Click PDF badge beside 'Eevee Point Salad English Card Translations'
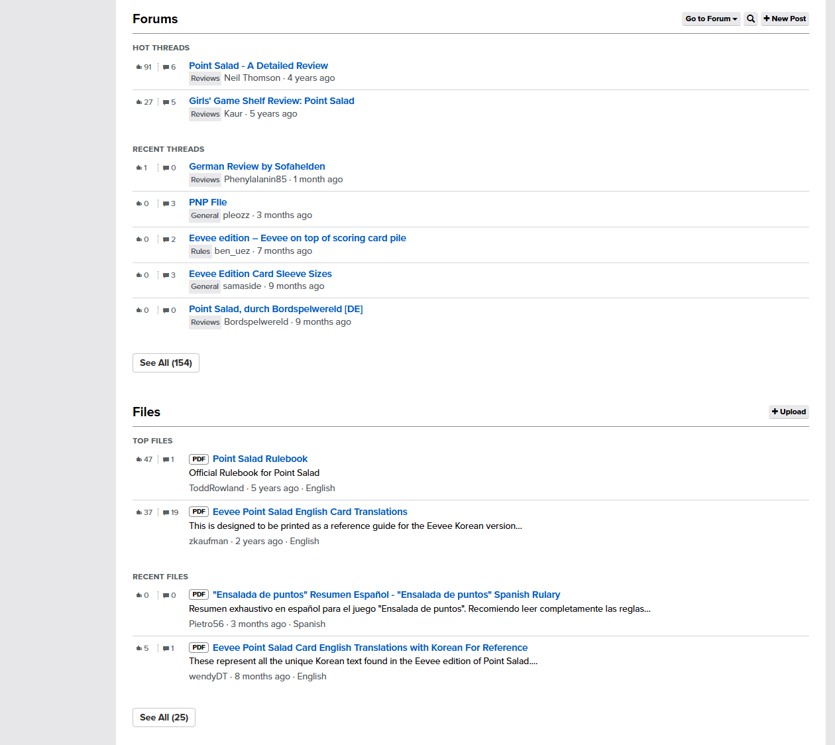Image resolution: width=835 pixels, height=745 pixels. (x=199, y=512)
